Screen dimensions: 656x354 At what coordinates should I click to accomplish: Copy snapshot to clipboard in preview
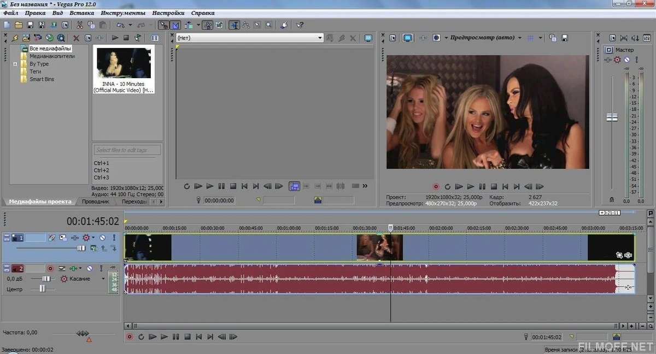point(553,38)
